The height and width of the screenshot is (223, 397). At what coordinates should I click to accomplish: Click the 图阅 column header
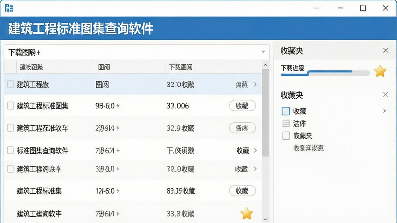click(104, 67)
